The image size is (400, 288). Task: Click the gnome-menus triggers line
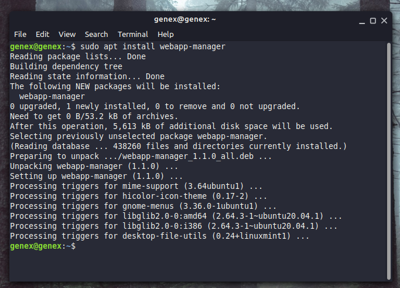143,206
